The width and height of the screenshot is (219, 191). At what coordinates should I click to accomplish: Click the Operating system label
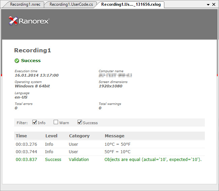coord(28,82)
